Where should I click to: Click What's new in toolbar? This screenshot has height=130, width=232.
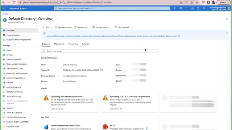[80, 27]
